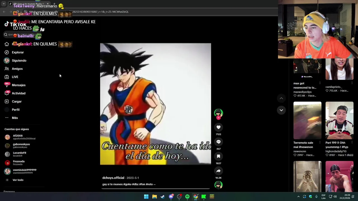The width and height of the screenshot is (358, 201).
Task: Click the TikTok logo
Action: tap(15, 25)
